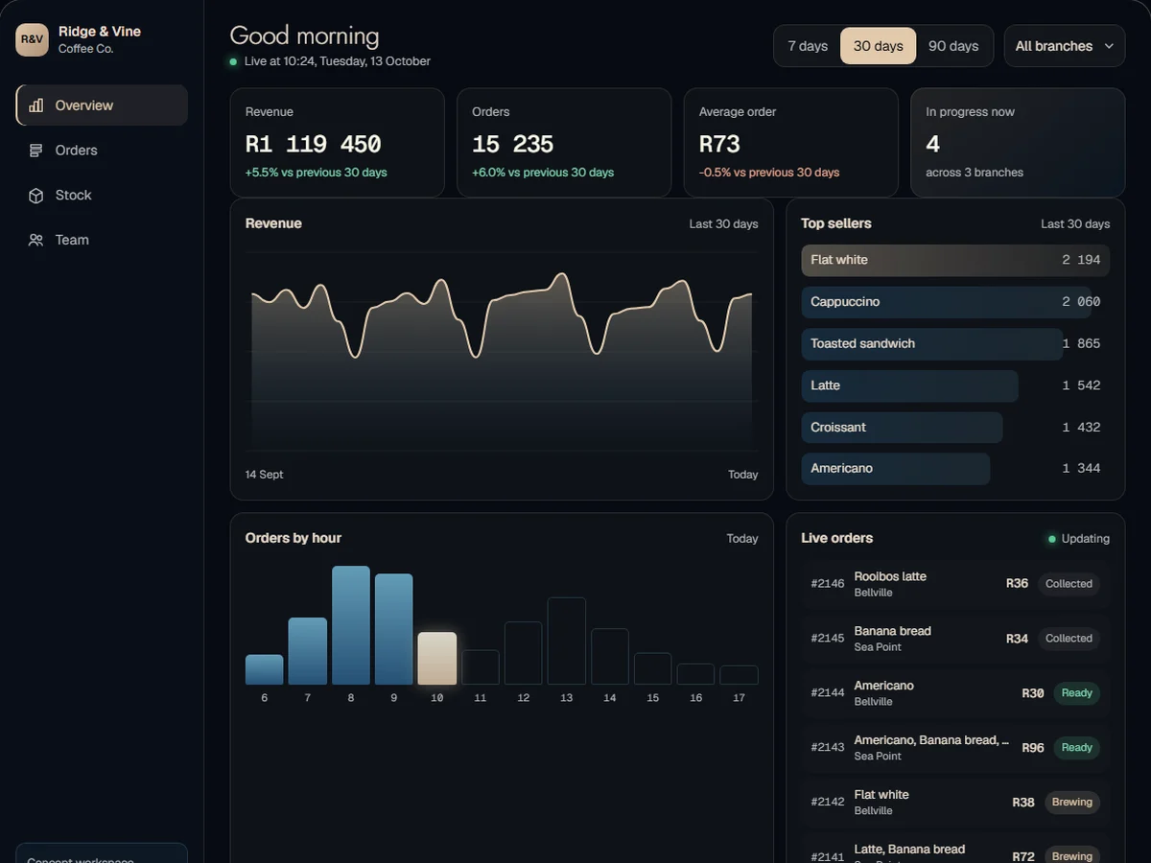Click the All branches chevron arrow
The height and width of the screenshot is (863, 1151).
point(1109,46)
